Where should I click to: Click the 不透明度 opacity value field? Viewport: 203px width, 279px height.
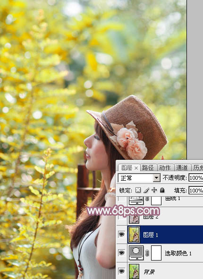(x=196, y=178)
